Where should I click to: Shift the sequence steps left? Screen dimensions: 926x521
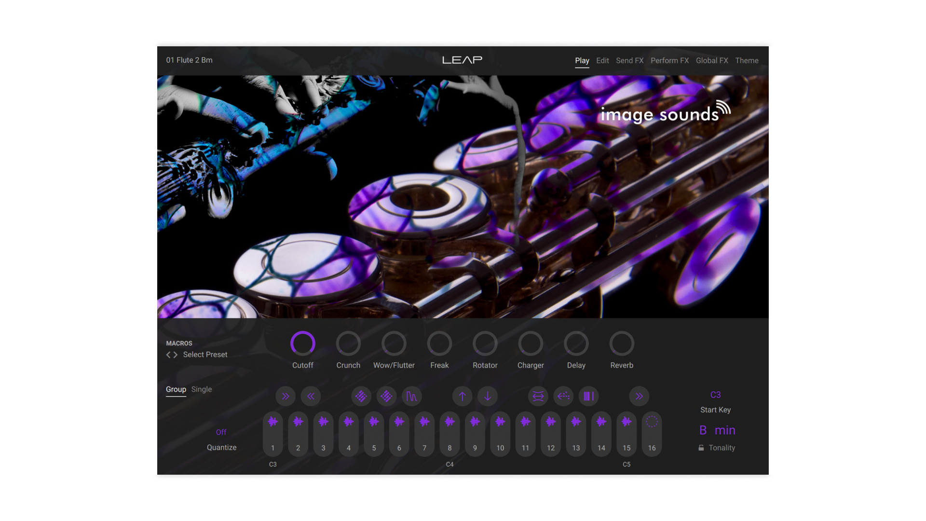pyautogui.click(x=311, y=396)
